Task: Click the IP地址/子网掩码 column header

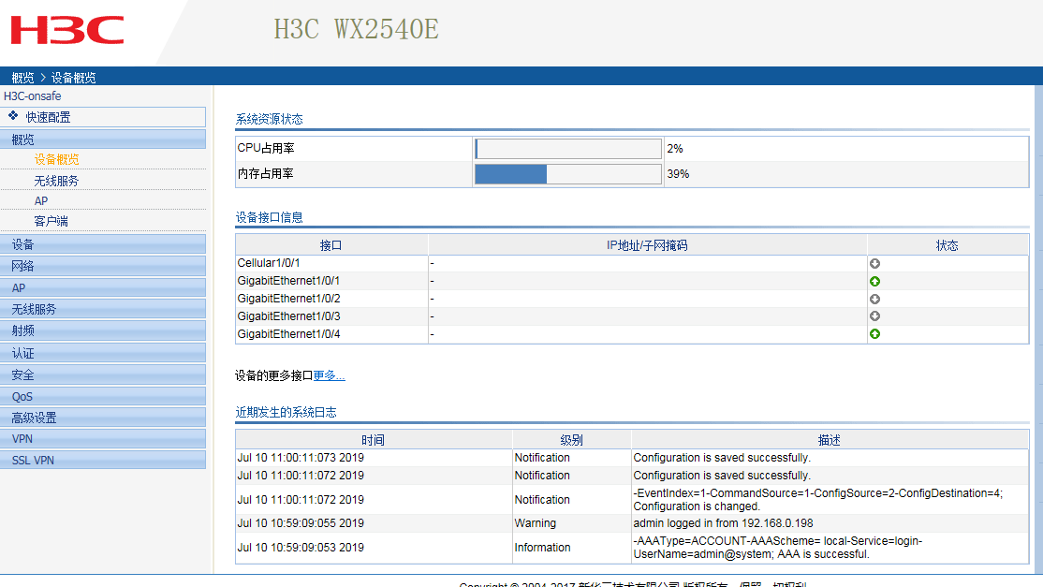Action: point(647,245)
